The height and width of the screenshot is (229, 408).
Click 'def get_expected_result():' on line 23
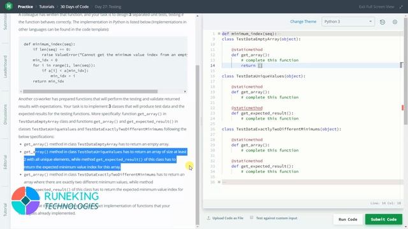(262, 113)
